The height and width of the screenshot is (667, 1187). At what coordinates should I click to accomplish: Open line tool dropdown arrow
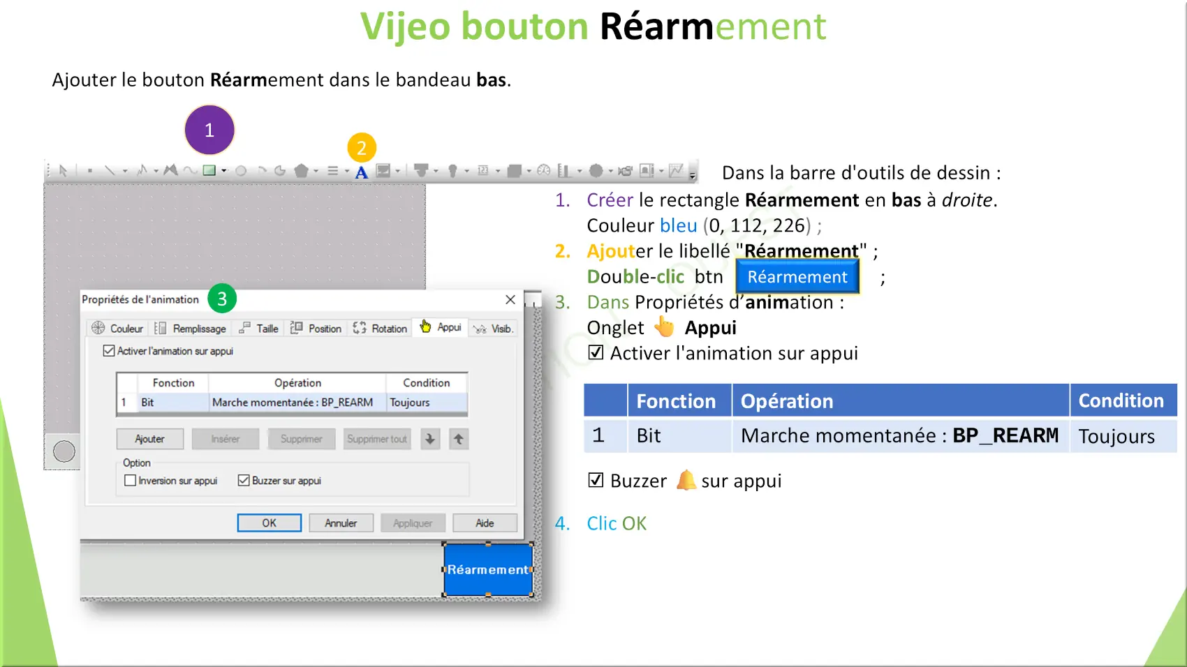pyautogui.click(x=125, y=171)
